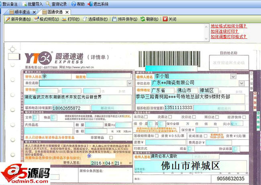The height and width of the screenshot is (185, 261).
Task: Click recipient address field 季华三路
Action: pyautogui.click(x=190, y=99)
